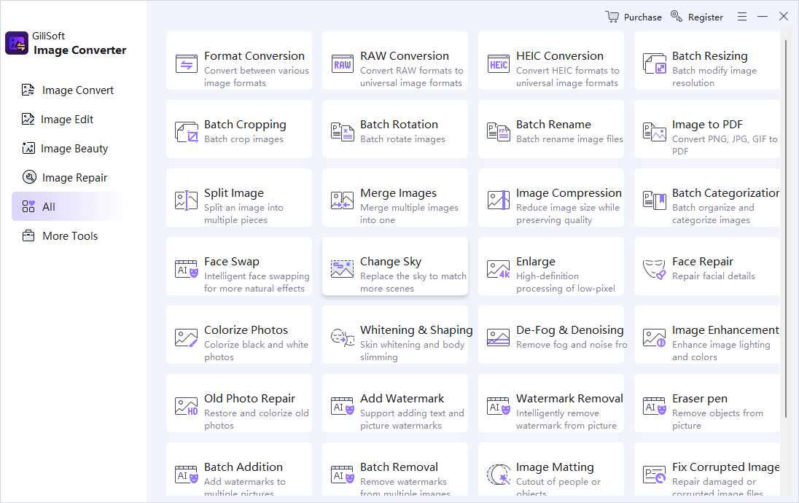Click the Image Compression icon

click(x=499, y=200)
